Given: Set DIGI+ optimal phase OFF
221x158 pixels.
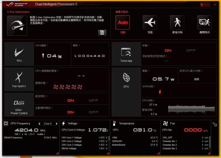Looking at the screenshot, I should click(94, 101).
